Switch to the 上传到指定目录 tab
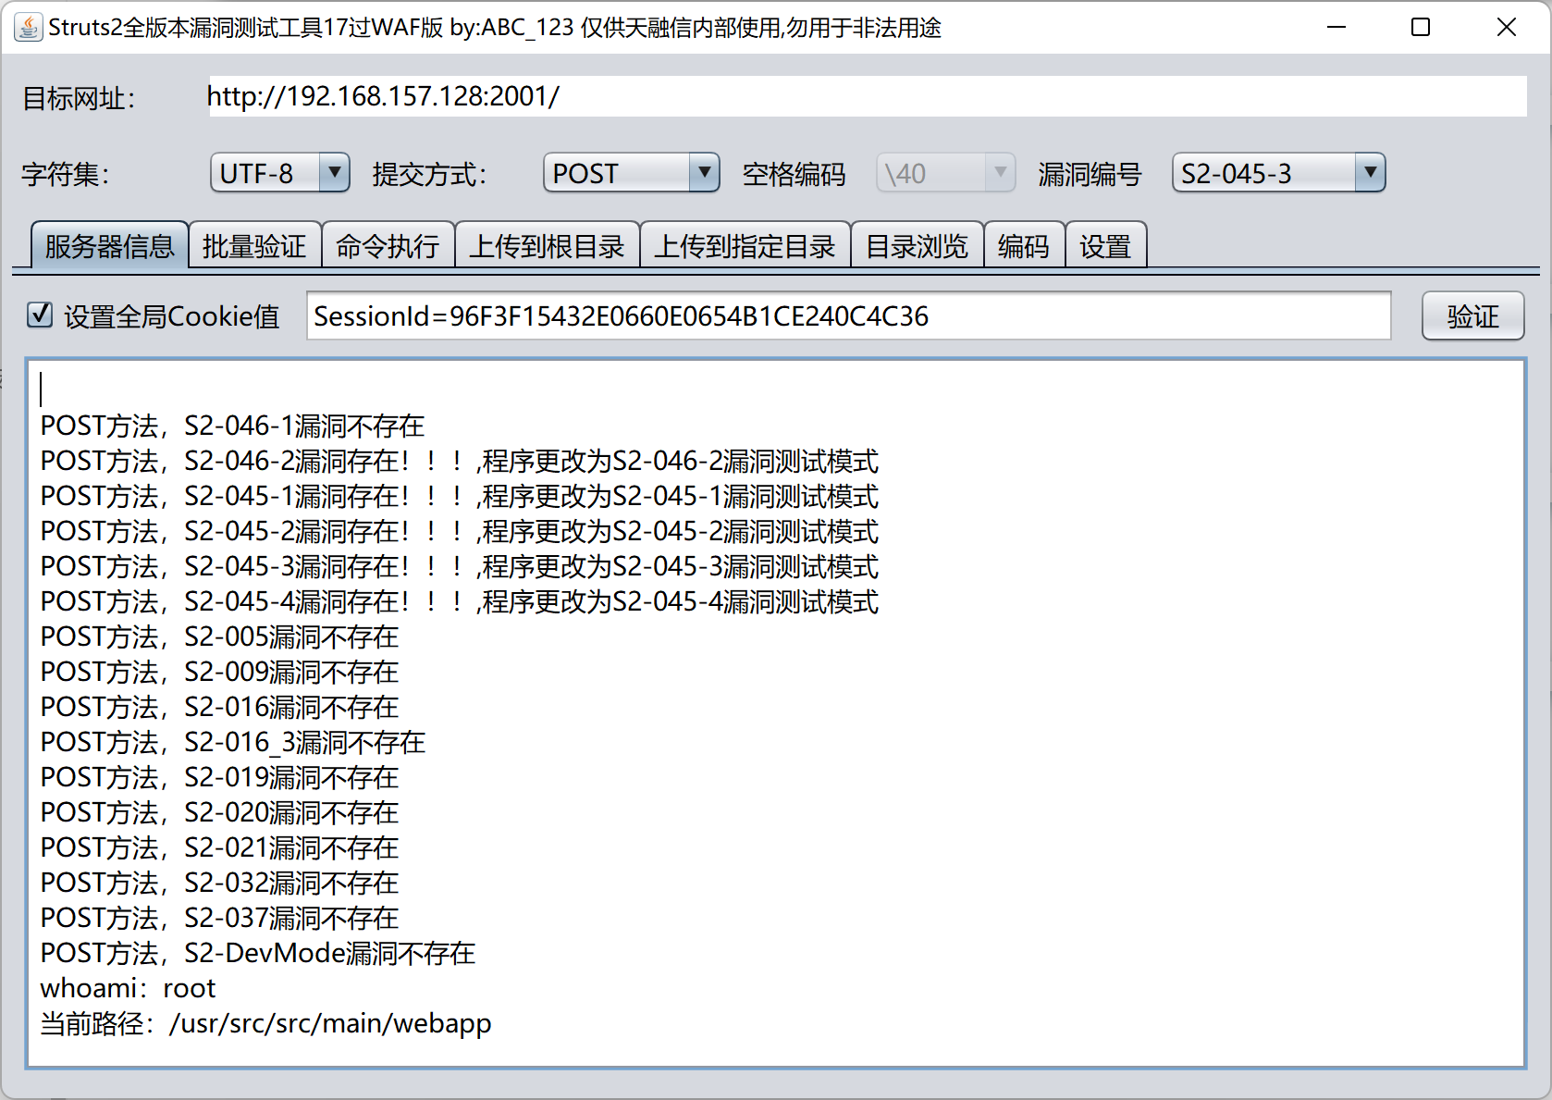Viewport: 1552px width, 1100px height. point(745,245)
